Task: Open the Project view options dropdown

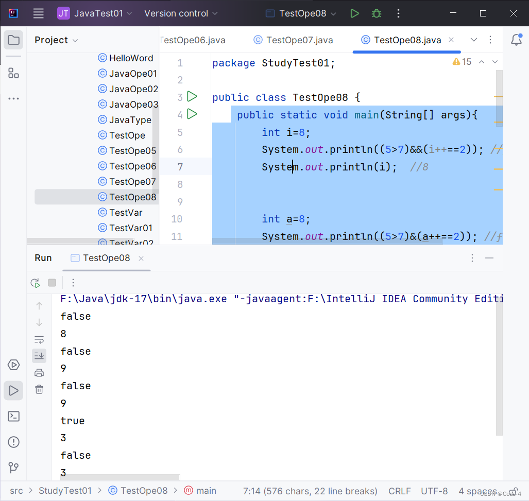Action: [x=56, y=40]
